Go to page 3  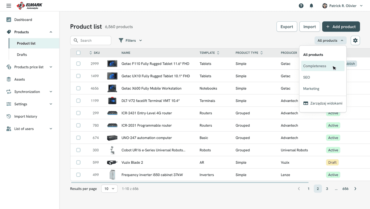tap(327, 189)
